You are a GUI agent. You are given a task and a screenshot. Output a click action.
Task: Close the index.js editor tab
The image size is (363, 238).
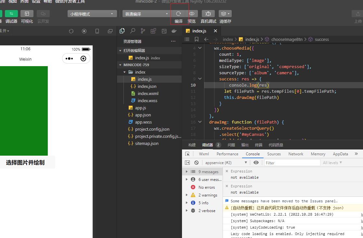215,31
